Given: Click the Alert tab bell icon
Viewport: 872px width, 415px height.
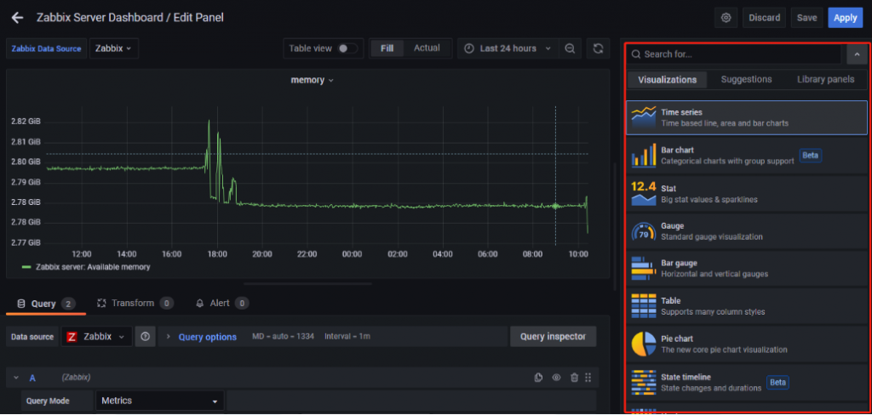Looking at the screenshot, I should pos(200,304).
